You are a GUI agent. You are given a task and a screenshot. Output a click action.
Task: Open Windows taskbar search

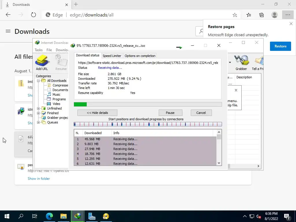[x=21, y=216]
